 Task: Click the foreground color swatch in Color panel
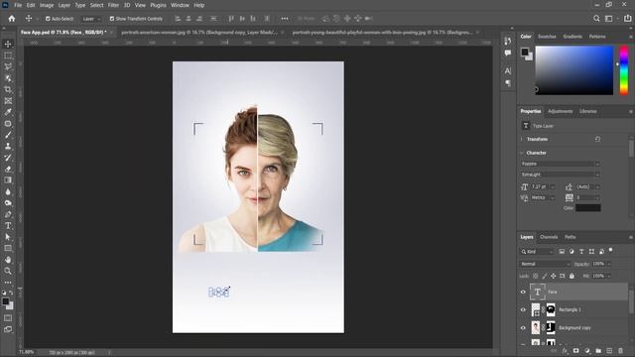click(525, 52)
